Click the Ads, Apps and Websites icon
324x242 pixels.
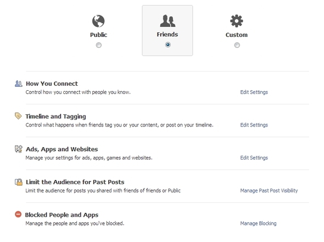[x=19, y=149]
